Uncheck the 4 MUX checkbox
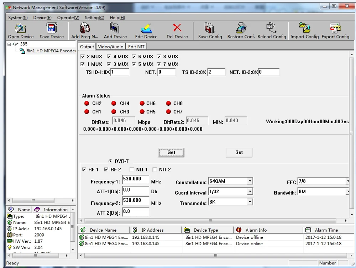Screen dimensions: 356x268 point(109,57)
